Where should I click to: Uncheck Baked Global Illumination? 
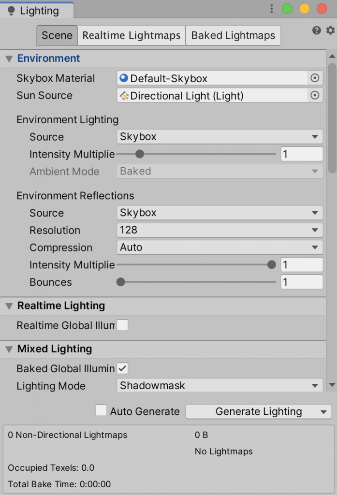pos(123,368)
